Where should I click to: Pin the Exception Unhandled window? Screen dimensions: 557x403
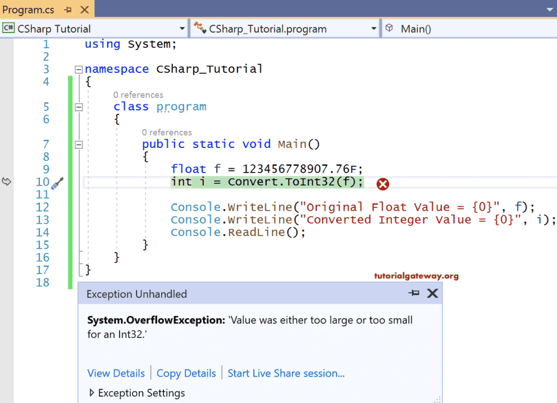pos(414,293)
